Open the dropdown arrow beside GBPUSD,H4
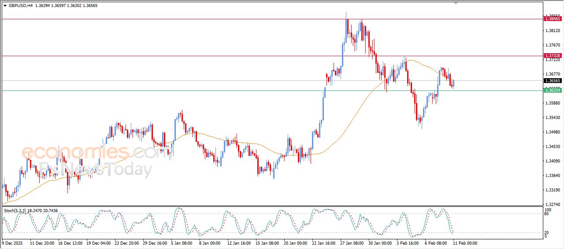 pyautogui.click(x=5, y=6)
